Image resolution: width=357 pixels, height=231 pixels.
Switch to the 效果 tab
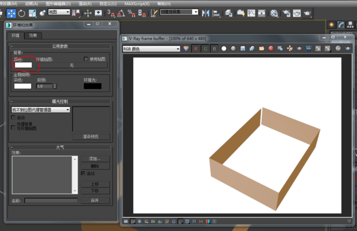tap(33, 36)
